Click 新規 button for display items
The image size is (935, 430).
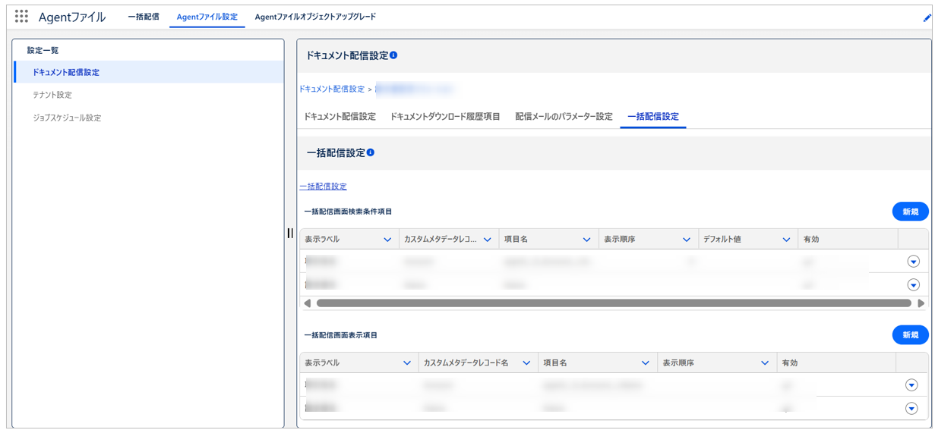910,334
